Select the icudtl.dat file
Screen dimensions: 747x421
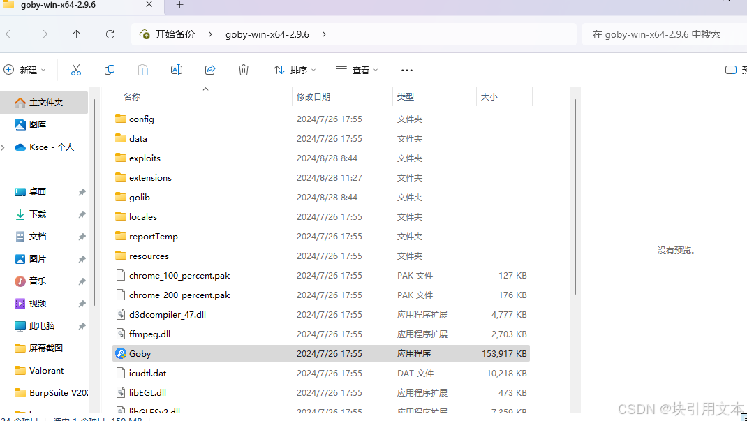coord(321,373)
